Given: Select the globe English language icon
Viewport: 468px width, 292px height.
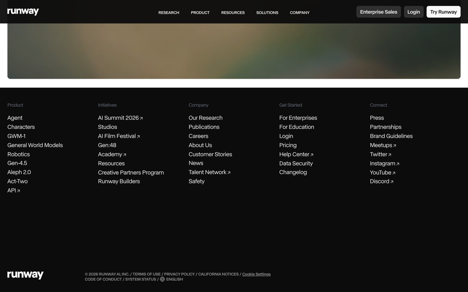Looking at the screenshot, I should click(x=162, y=279).
